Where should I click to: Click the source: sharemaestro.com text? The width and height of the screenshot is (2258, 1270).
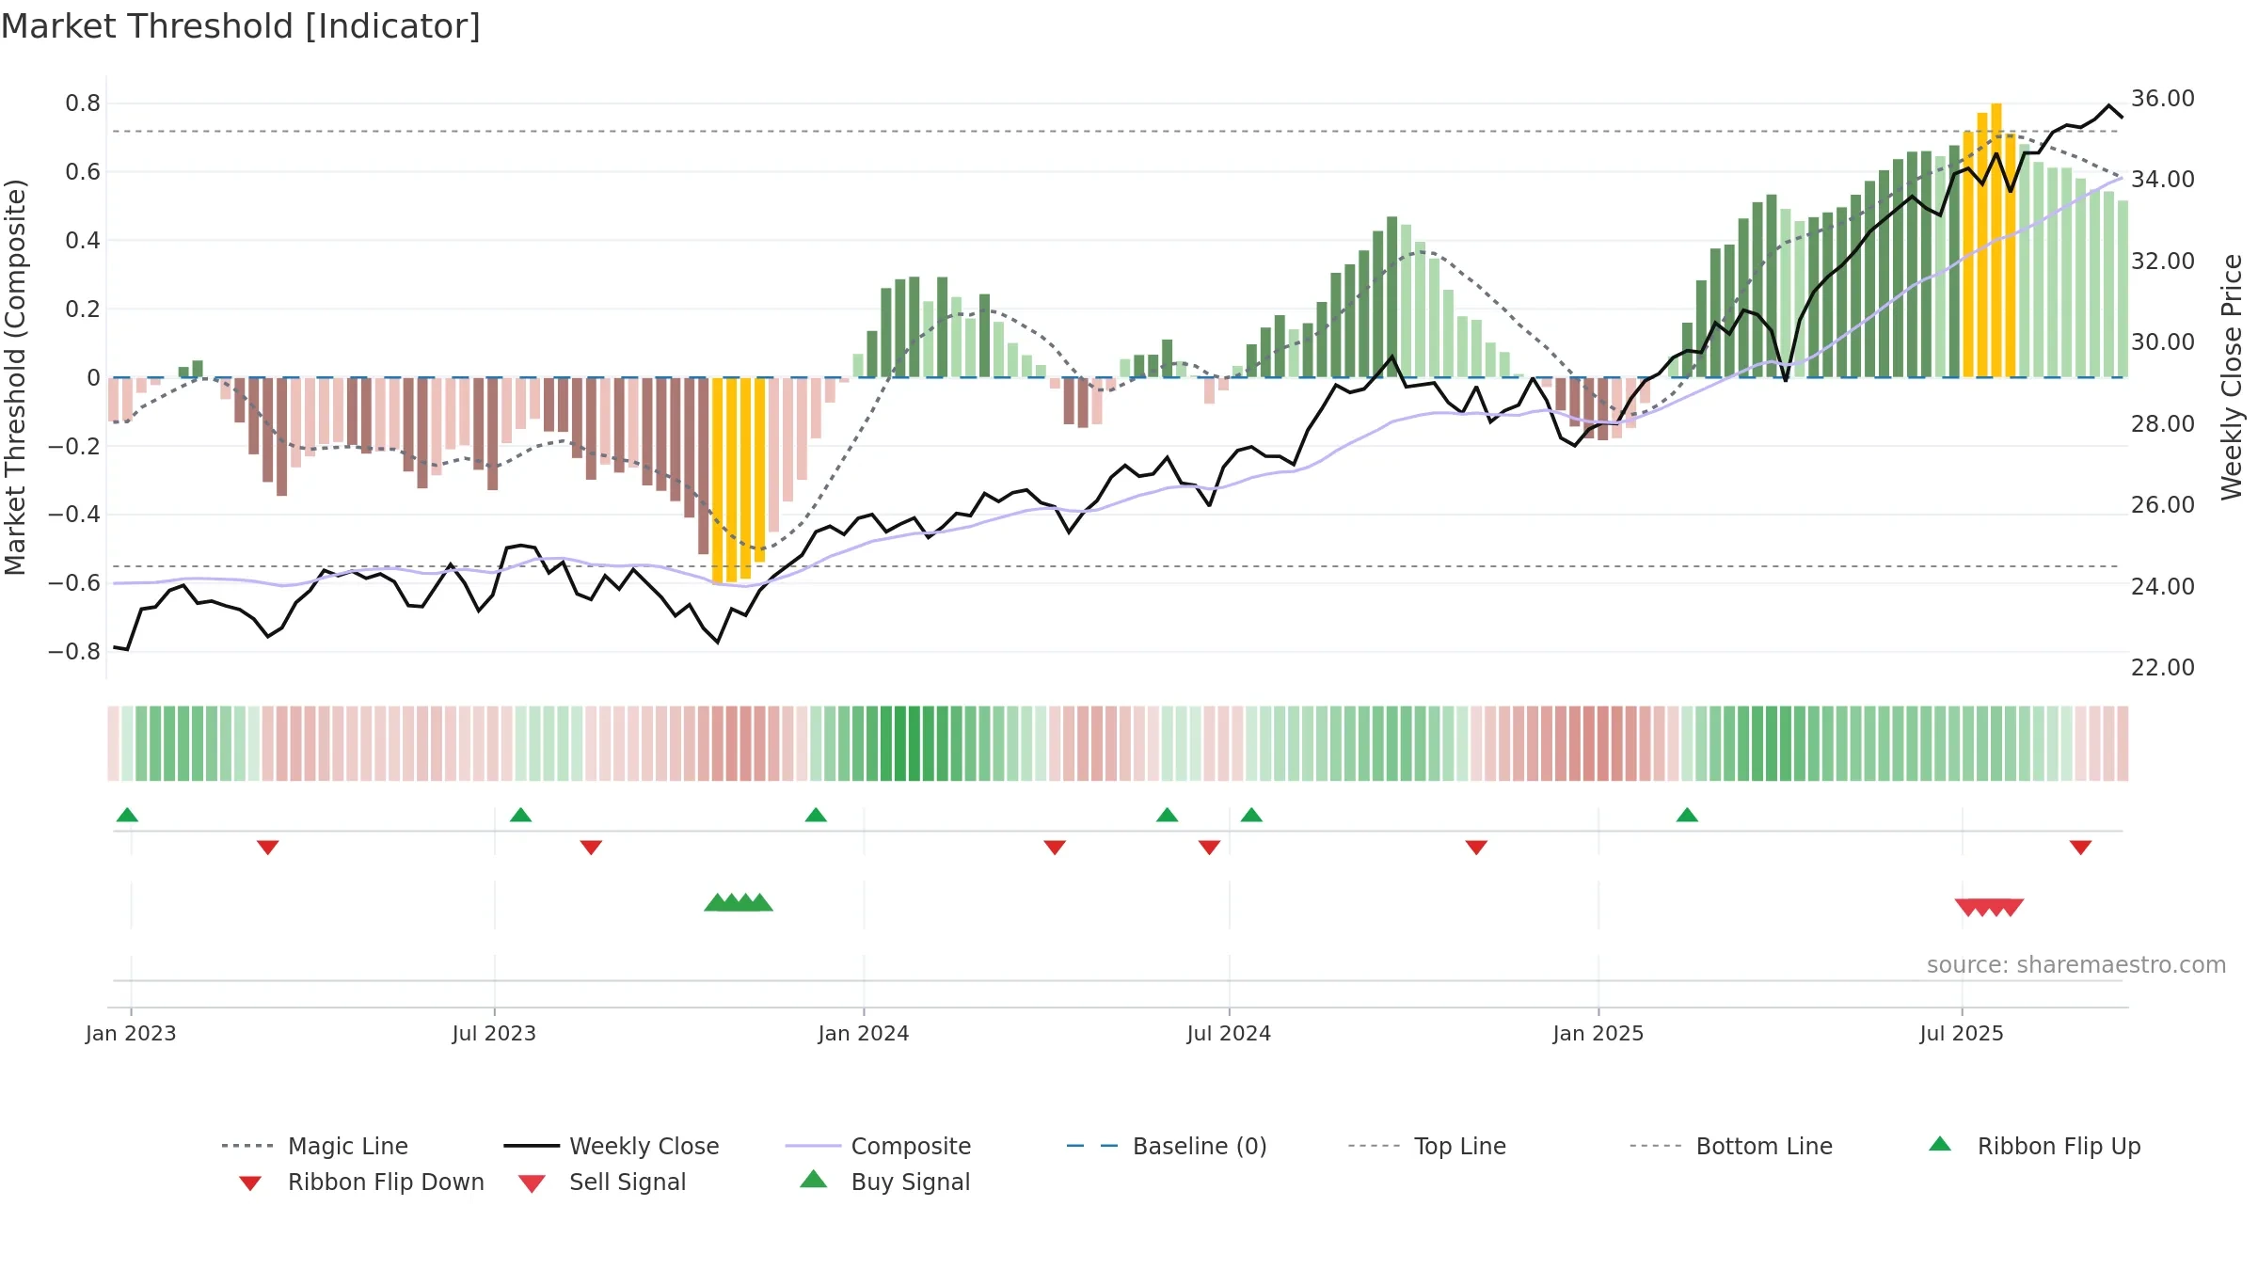tap(2076, 965)
